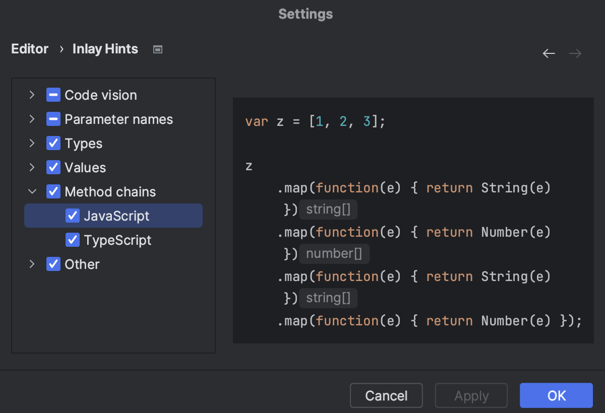Select the Other row in the tree
Viewport: 605px width, 413px height.
pyautogui.click(x=82, y=264)
